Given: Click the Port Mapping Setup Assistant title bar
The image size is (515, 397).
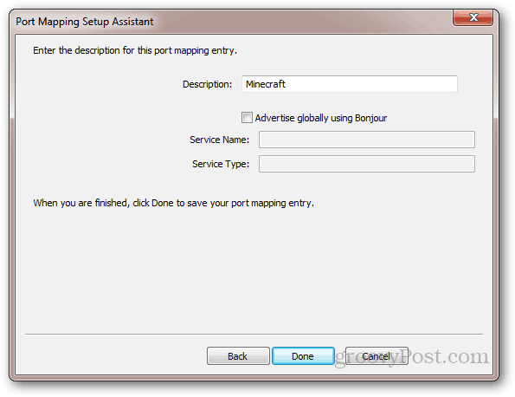Looking at the screenshot, I should (x=230, y=22).
